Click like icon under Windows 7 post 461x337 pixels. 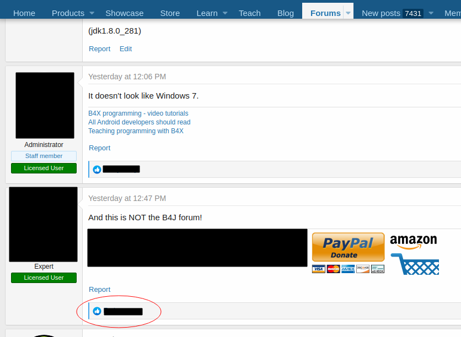(97, 170)
